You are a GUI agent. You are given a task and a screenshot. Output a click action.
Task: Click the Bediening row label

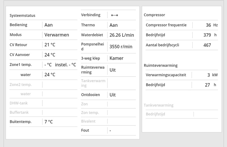[18, 25]
